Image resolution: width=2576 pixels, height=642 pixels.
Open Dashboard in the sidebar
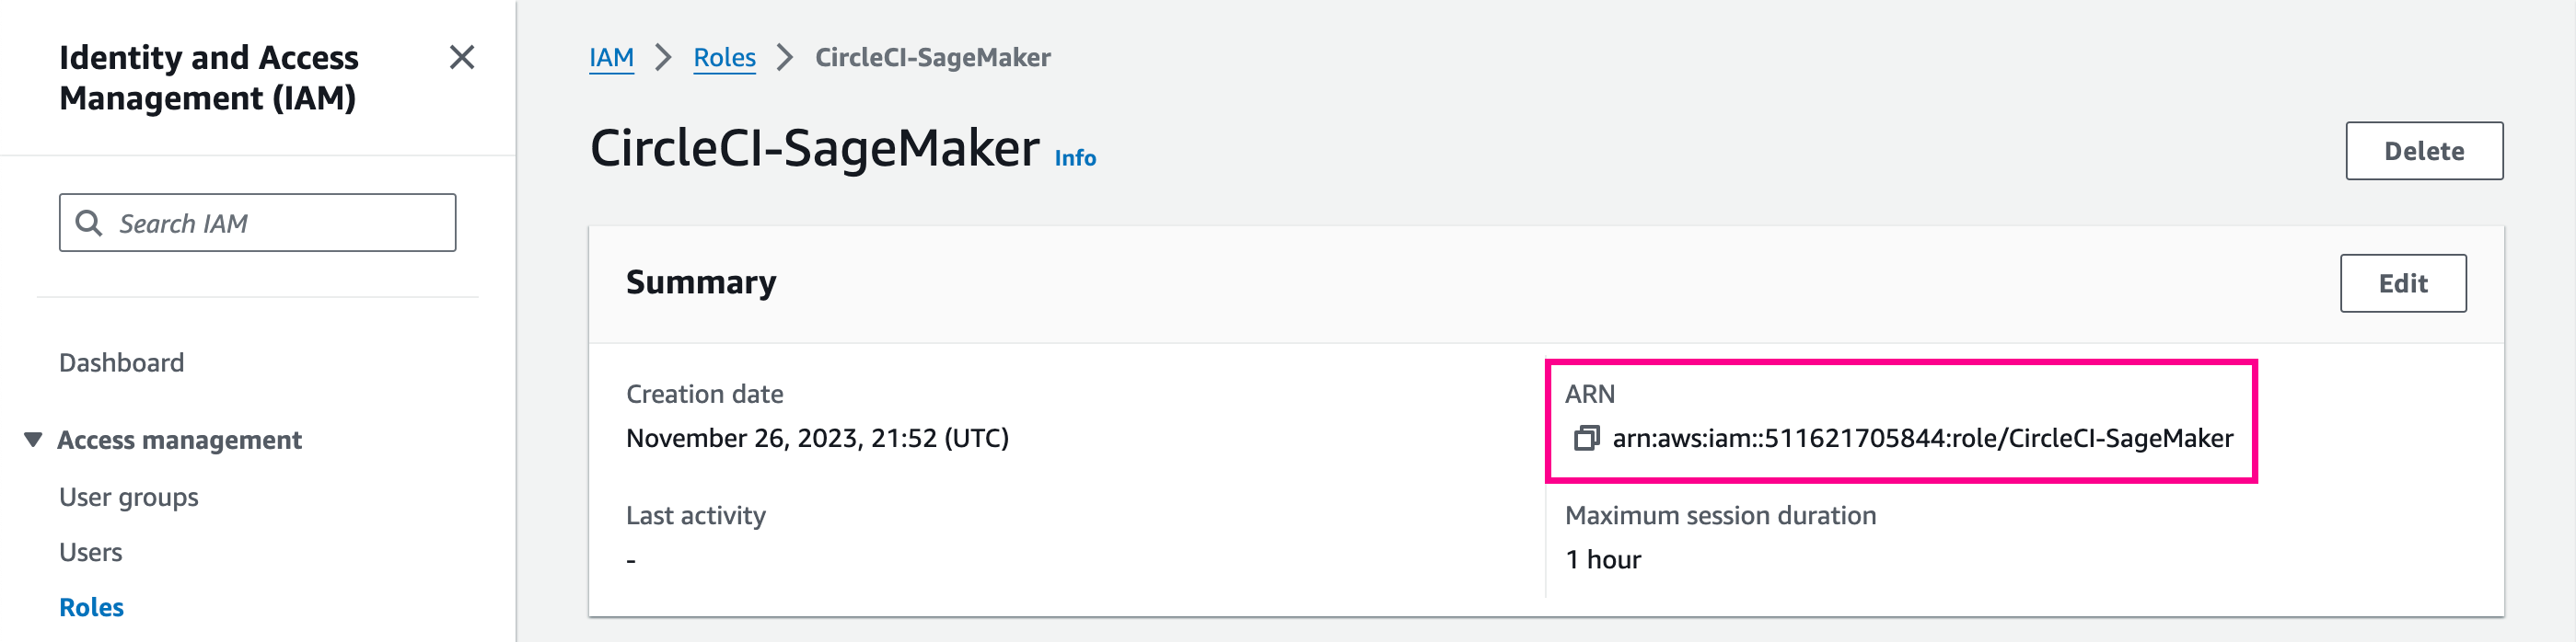(x=121, y=362)
